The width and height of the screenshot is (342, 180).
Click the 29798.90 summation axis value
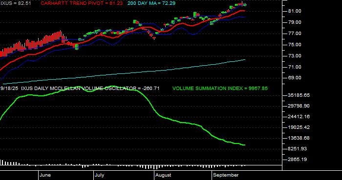click(x=299, y=106)
